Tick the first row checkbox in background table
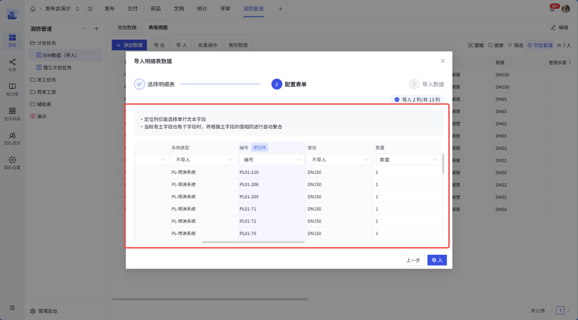This screenshot has height=320, width=578. click(117, 75)
